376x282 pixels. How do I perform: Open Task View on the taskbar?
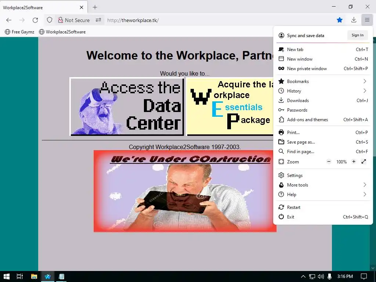point(20,276)
